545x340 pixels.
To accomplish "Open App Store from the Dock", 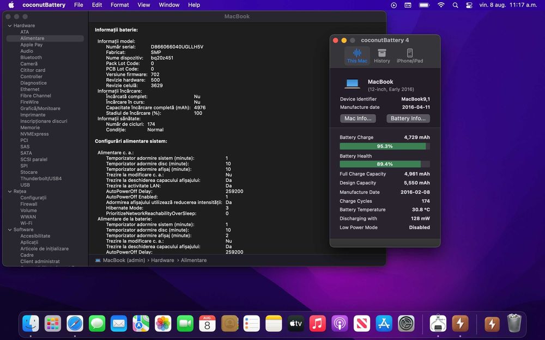I will pyautogui.click(x=384, y=324).
